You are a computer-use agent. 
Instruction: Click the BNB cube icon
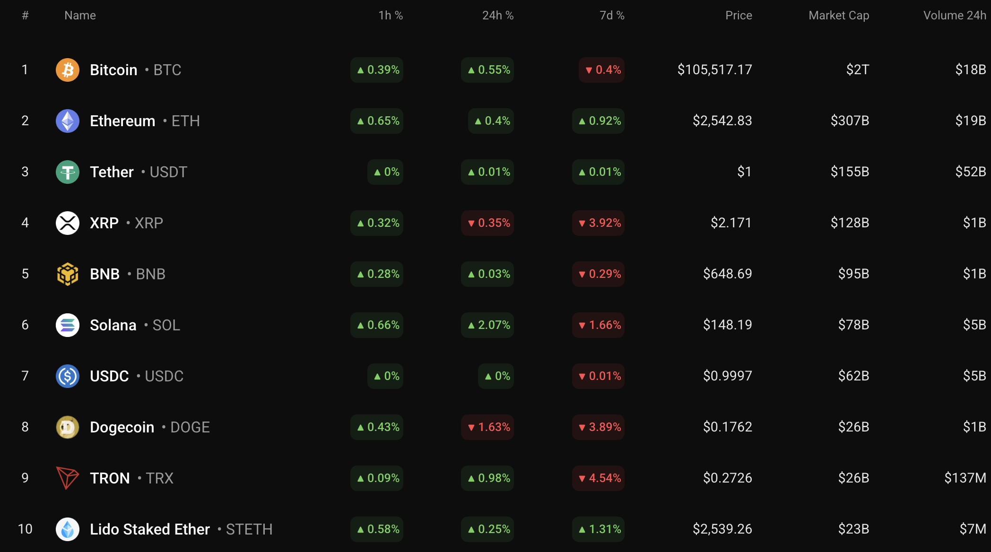(x=68, y=274)
